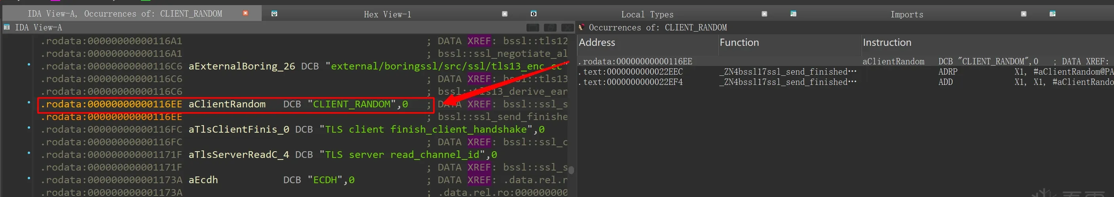
Task: Click address .rodata:00000000000116FC beside aTlsClientFinis_0
Action: click(x=112, y=129)
